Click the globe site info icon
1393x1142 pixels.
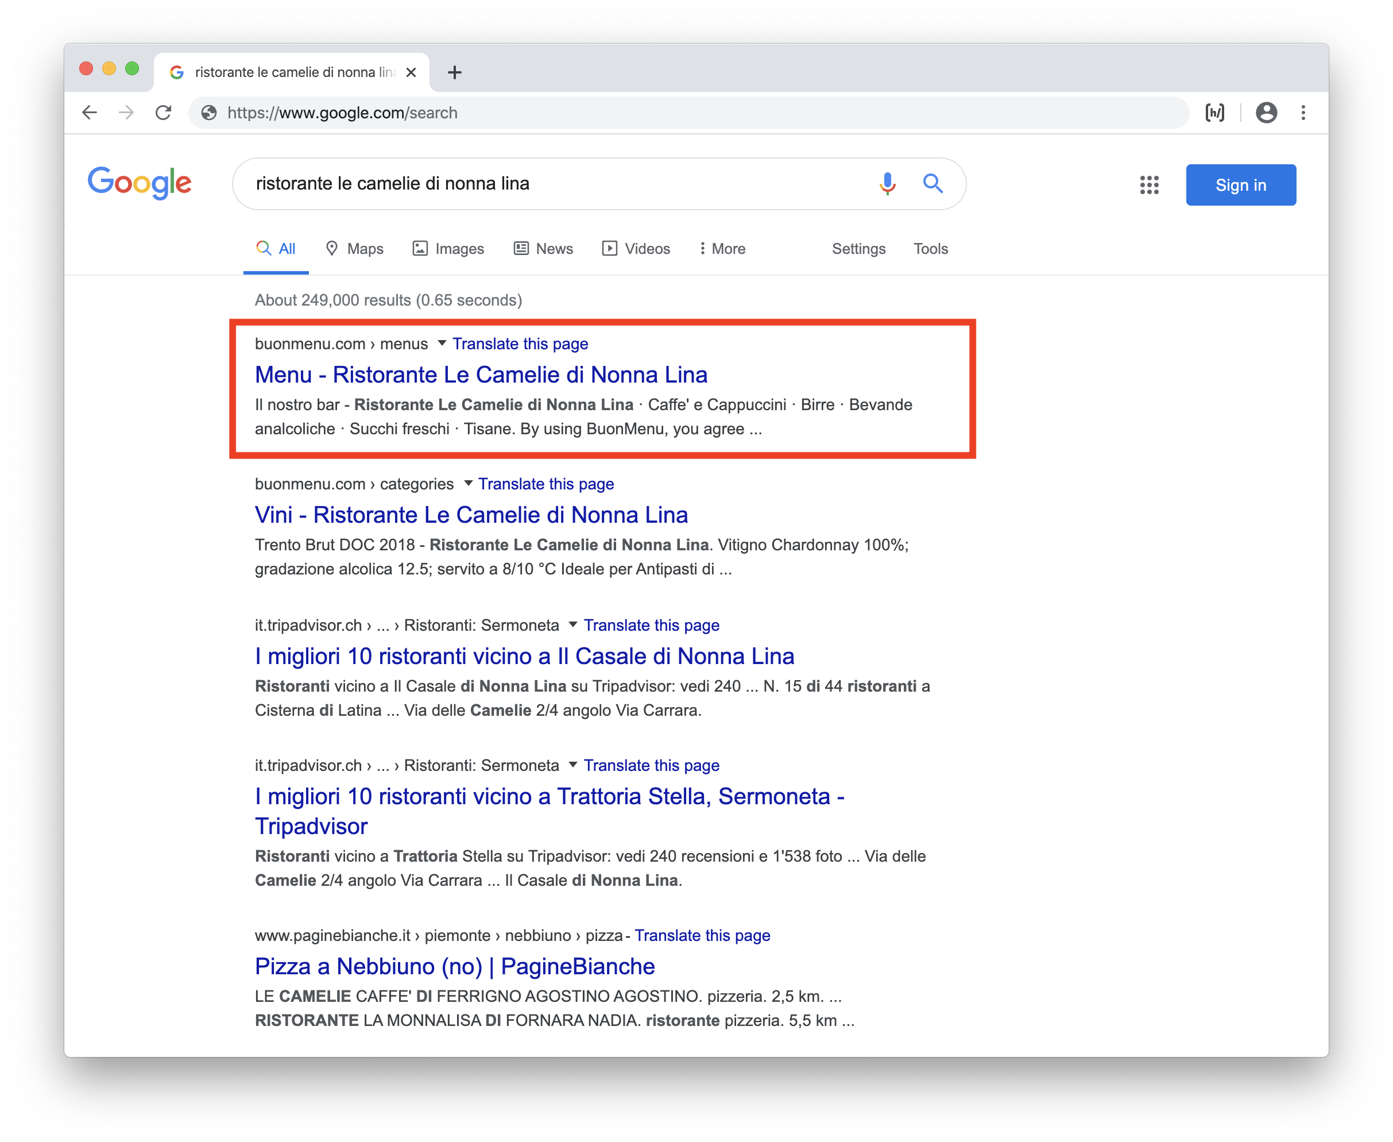[209, 113]
